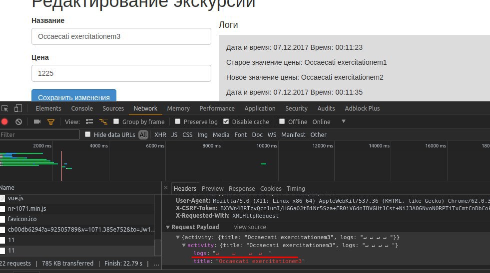Screen dimensions: 490x273
Task: Toggle the device toolbar icon
Action: click(x=18, y=108)
